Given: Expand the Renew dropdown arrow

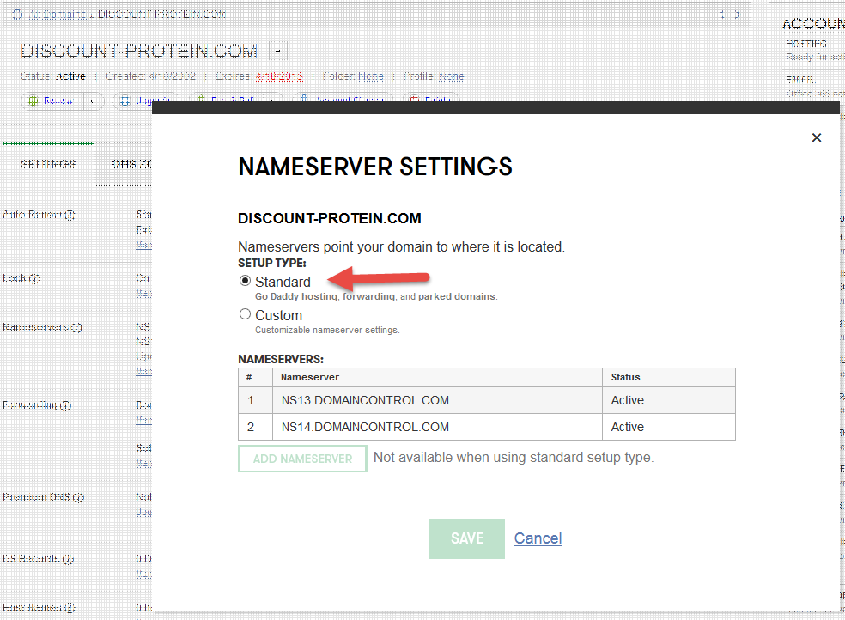Looking at the screenshot, I should coord(92,100).
